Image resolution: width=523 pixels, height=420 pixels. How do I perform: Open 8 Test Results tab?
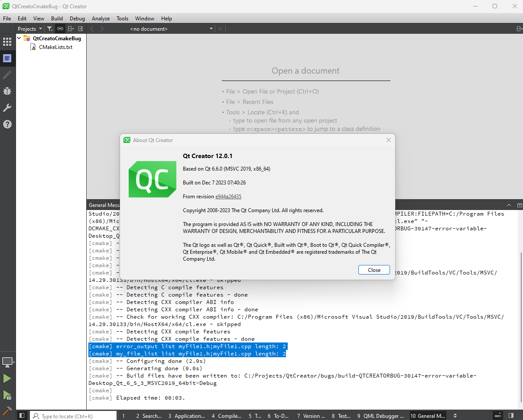pyautogui.click(x=341, y=416)
